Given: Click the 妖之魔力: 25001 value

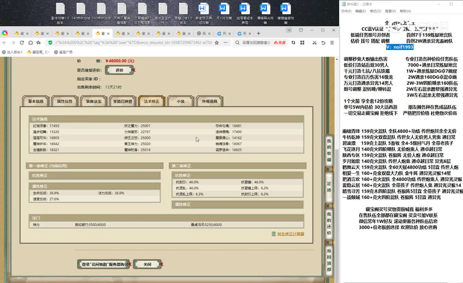Looking at the screenshot, I should click(137, 126).
